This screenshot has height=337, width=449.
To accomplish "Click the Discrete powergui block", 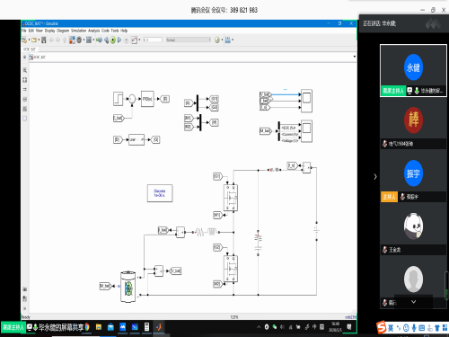I will [160, 193].
